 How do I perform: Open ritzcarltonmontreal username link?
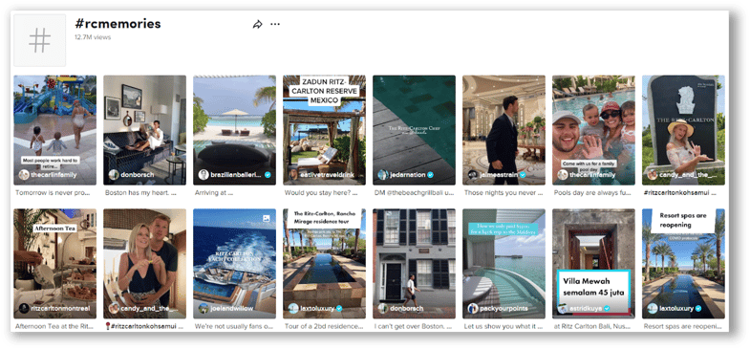(60, 308)
